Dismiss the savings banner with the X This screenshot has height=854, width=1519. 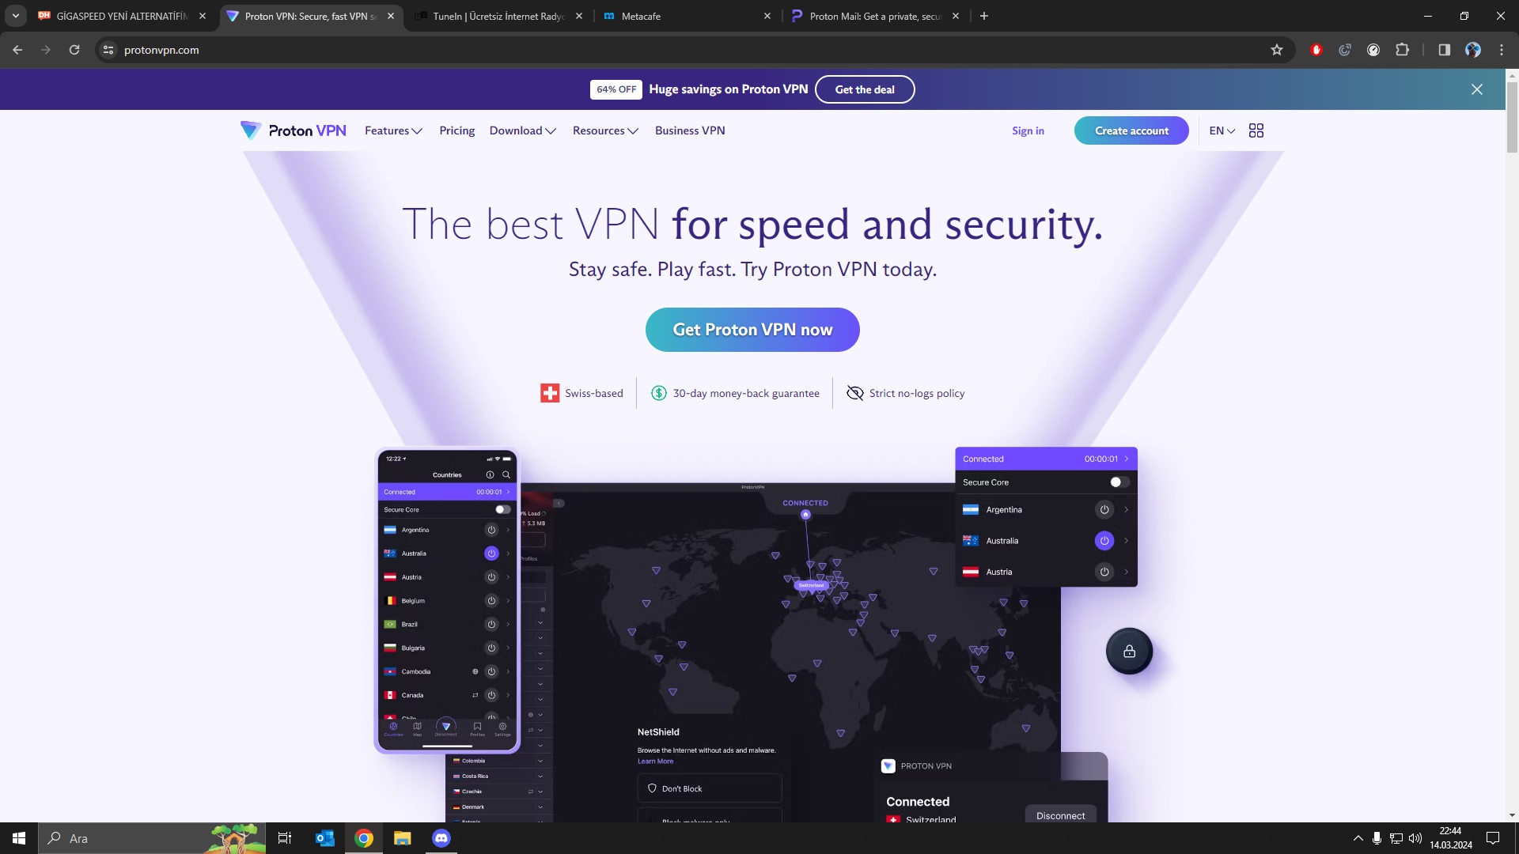tap(1476, 89)
